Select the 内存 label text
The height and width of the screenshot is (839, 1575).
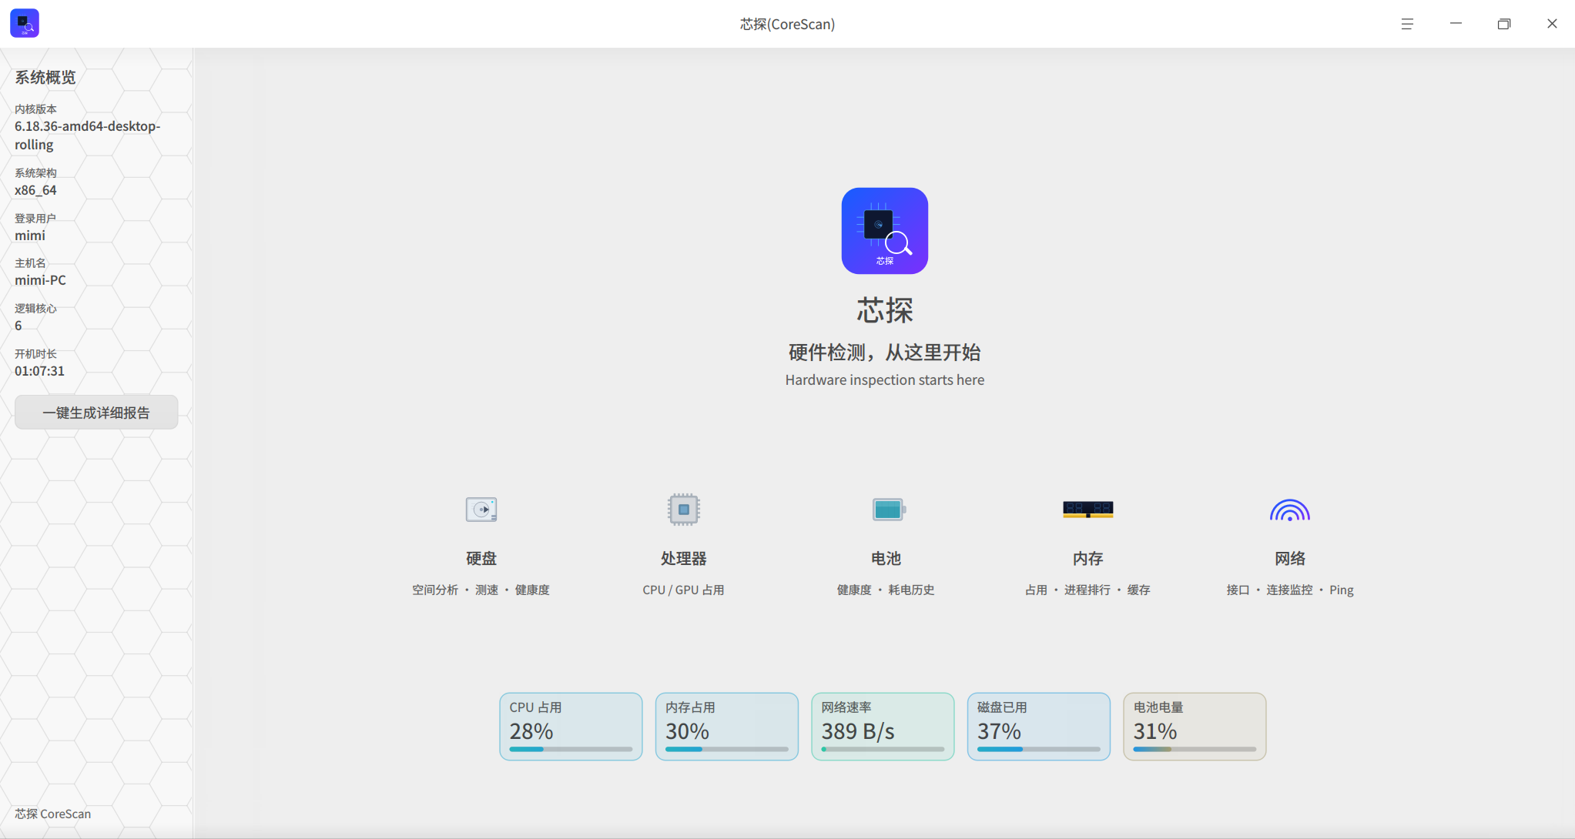1087,559
